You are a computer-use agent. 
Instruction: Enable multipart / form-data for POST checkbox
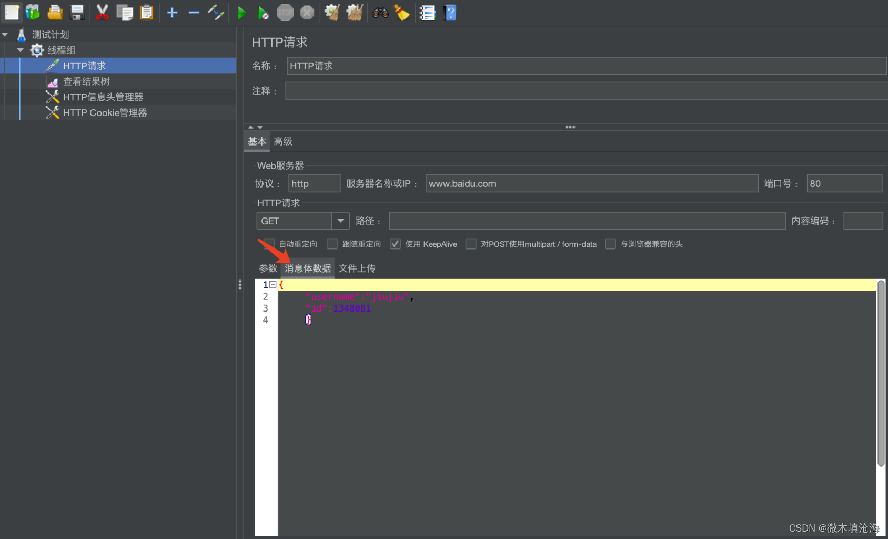point(471,244)
